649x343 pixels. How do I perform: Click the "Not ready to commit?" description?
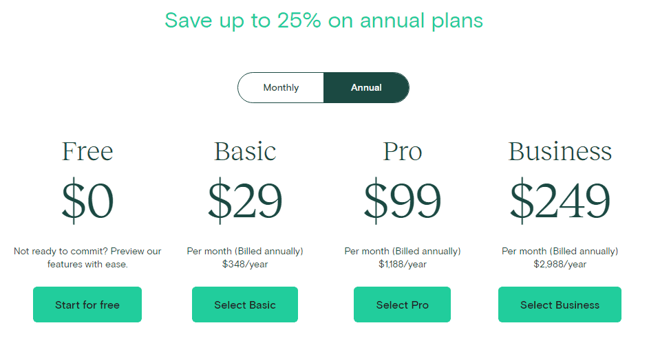87,257
